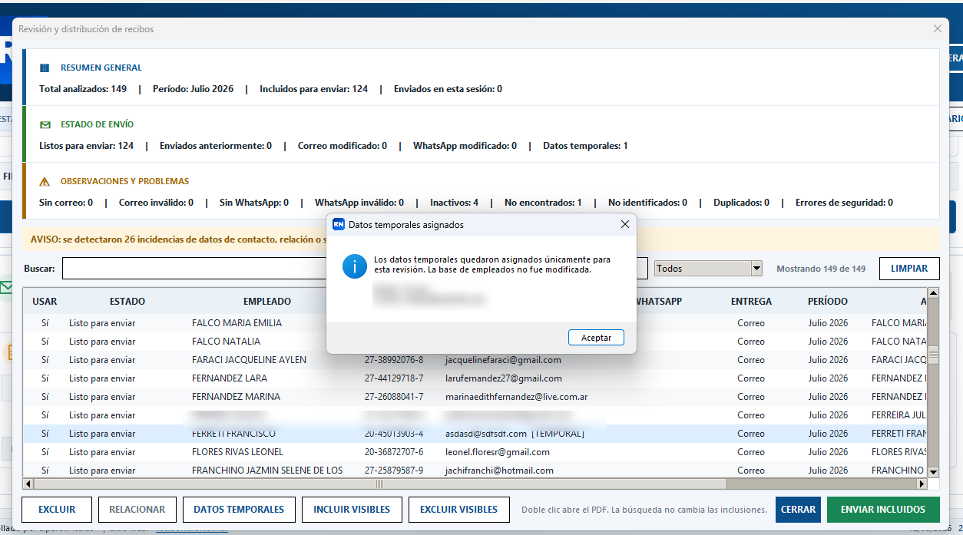The width and height of the screenshot is (963, 535).
Task: Click 'Incluidos para enviar: 124' text
Action: pos(313,89)
